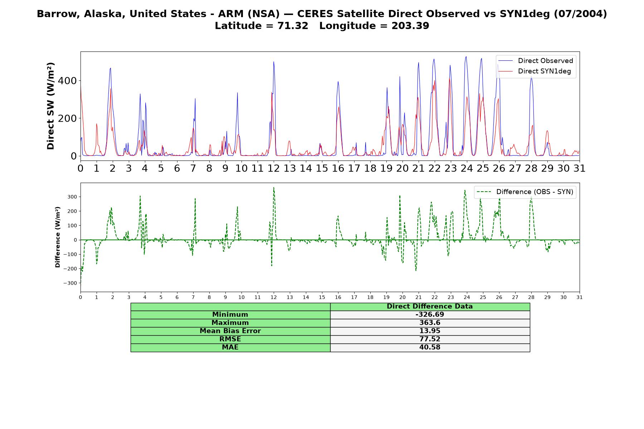Screen dimensions: 644x429
Task: Click the Latitude and Longitude subtitle
Action: pyautogui.click(x=322, y=26)
